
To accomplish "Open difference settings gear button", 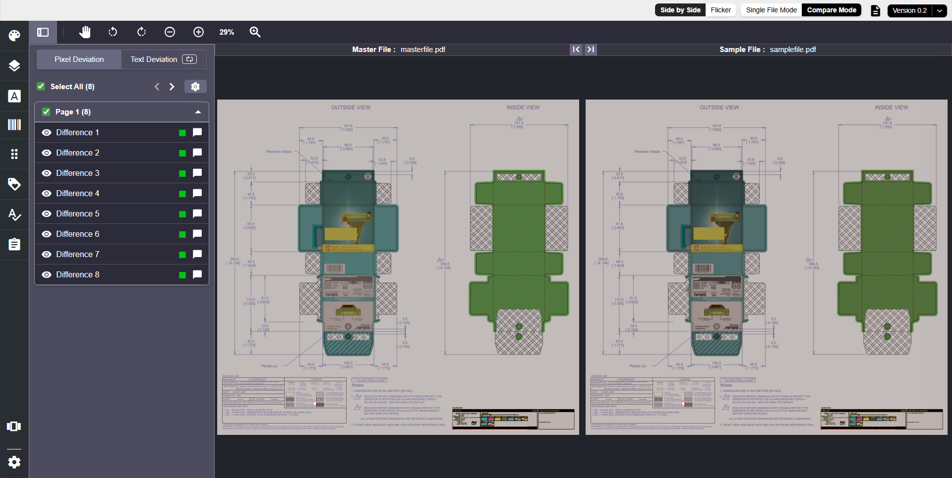I will pyautogui.click(x=195, y=87).
